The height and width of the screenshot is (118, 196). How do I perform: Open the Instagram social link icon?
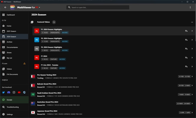click(x=14, y=92)
